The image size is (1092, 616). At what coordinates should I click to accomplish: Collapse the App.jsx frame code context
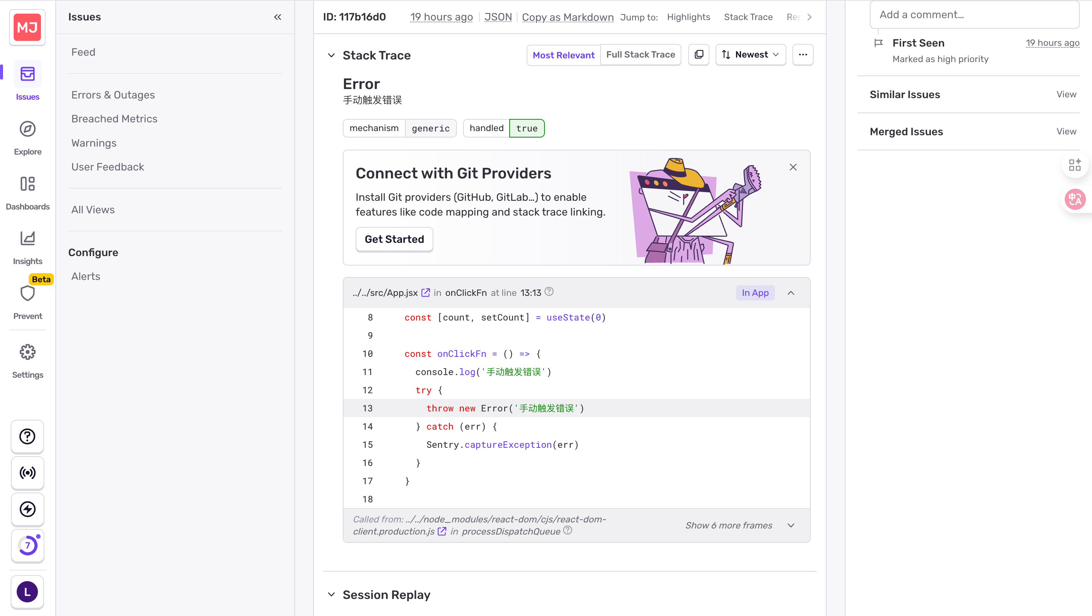(x=791, y=293)
